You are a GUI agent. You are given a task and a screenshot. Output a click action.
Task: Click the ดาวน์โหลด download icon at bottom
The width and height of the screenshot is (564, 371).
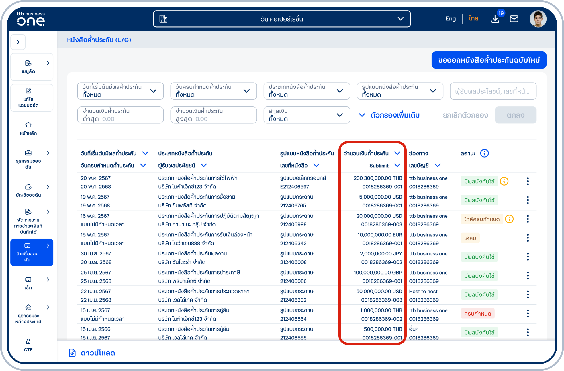(72, 353)
